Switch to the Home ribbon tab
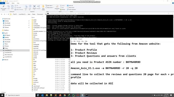Screen dimensions: 174x97 [x=8, y=3]
